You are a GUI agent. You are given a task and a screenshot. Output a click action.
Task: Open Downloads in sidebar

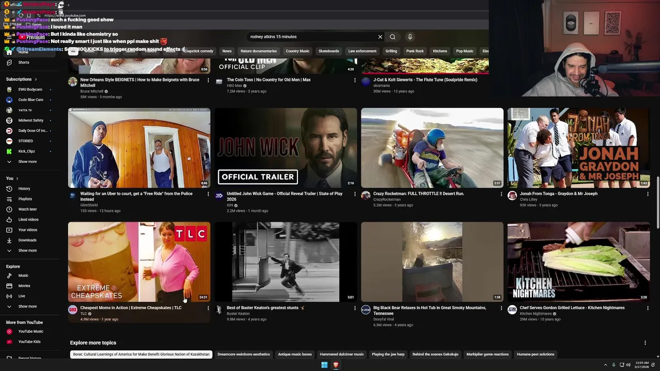[x=27, y=240]
